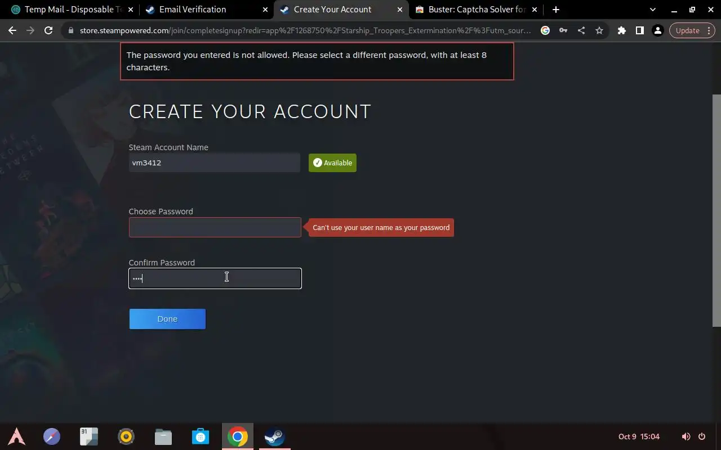Image resolution: width=721 pixels, height=450 pixels.
Task: Click the password not allowed error message
Action: point(317,61)
